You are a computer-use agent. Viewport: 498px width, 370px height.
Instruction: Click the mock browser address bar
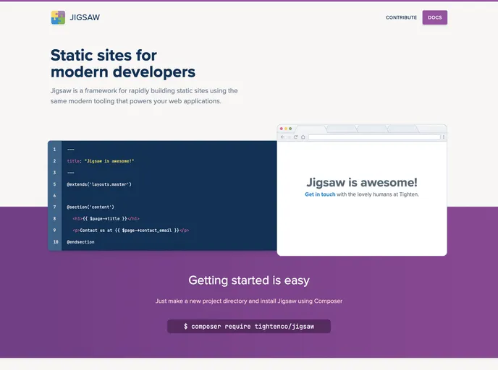tap(374, 137)
